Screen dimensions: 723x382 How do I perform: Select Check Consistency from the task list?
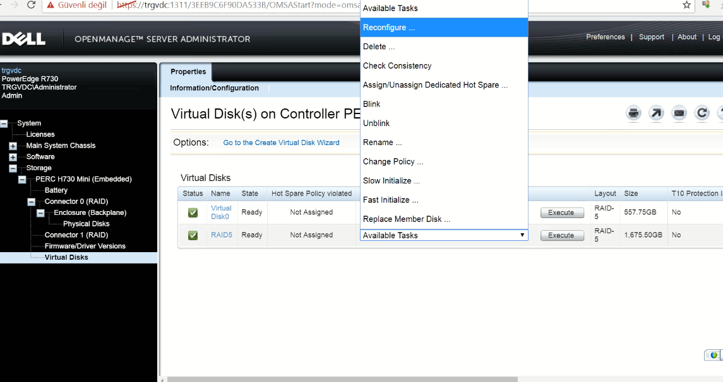397,66
